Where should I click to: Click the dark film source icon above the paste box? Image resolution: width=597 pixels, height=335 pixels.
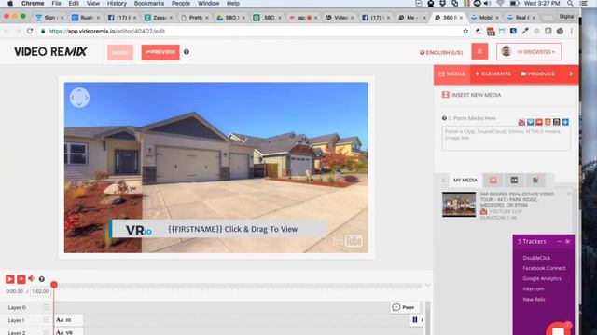[x=557, y=122]
